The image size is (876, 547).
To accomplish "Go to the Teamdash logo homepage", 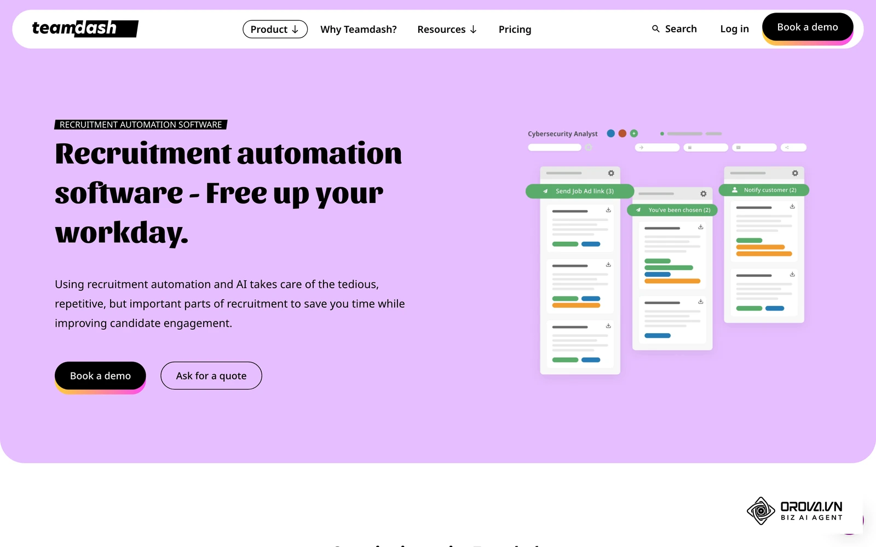I will point(85,28).
